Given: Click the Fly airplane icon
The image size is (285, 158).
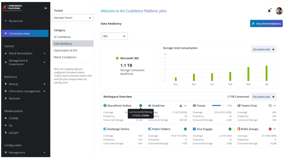Looking at the screenshot, I should point(6,125).
